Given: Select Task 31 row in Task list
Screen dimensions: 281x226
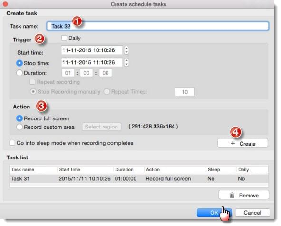Looking at the screenshot, I should (139, 178).
